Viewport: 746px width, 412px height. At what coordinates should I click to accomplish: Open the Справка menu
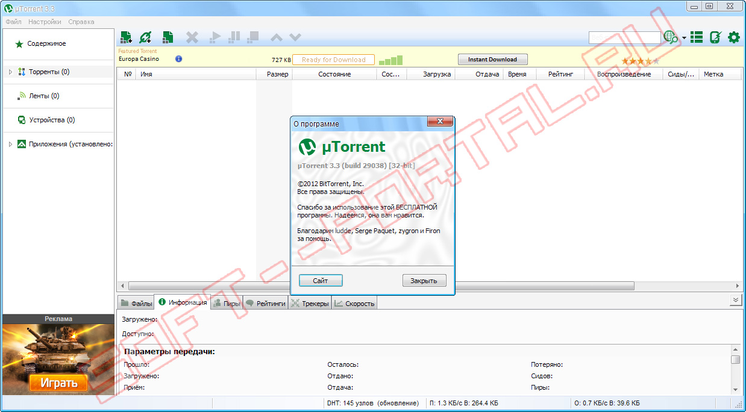[81, 22]
